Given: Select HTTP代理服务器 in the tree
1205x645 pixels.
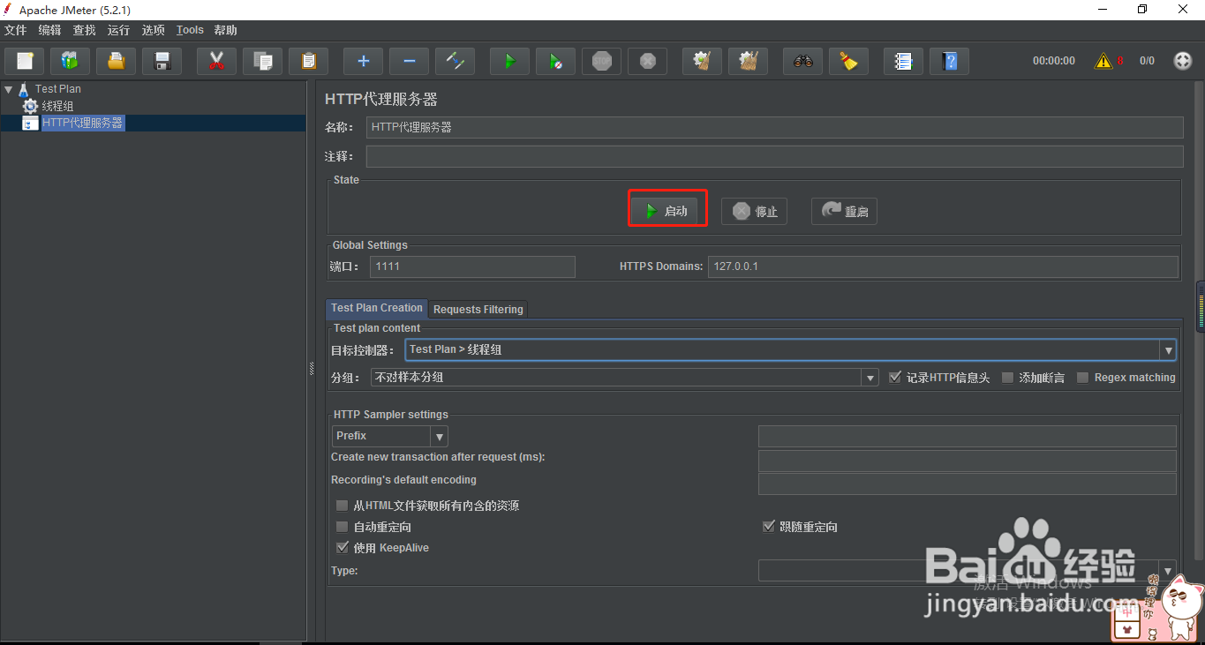Looking at the screenshot, I should [x=83, y=123].
